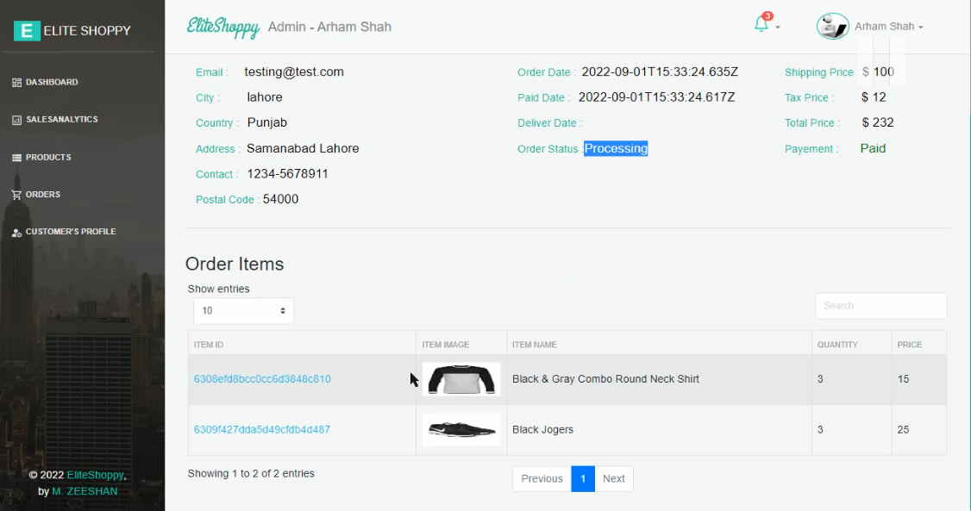Image resolution: width=971 pixels, height=511 pixels.
Task: Click Black & Gray Combo Round Neck Shirt name
Action: point(605,378)
